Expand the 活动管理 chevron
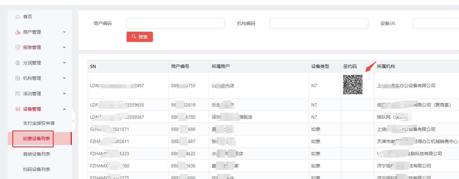Screen dimensions: 459x179 64,94
